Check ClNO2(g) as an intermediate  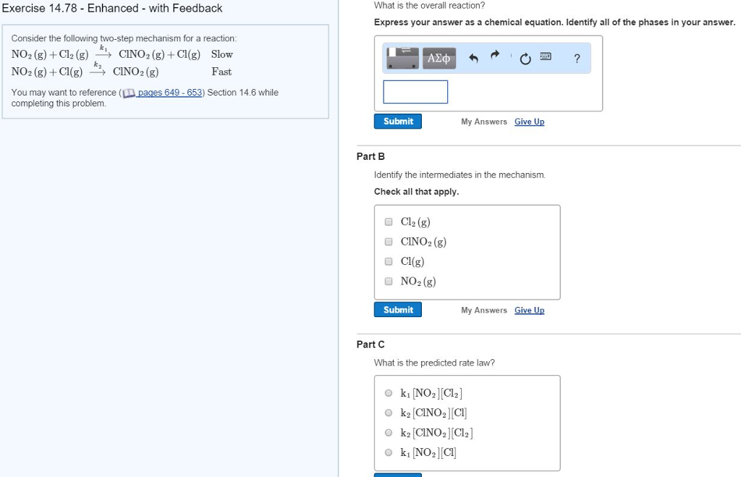(389, 241)
